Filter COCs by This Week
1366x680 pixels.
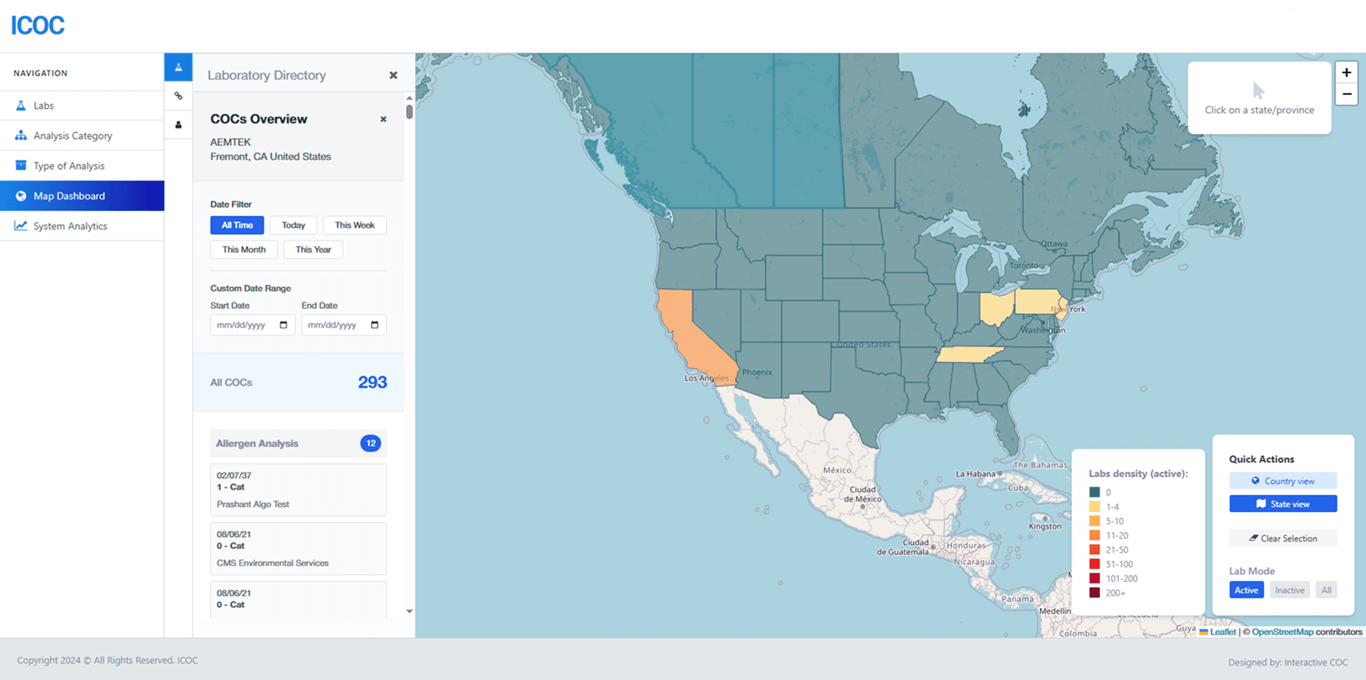pyautogui.click(x=355, y=225)
